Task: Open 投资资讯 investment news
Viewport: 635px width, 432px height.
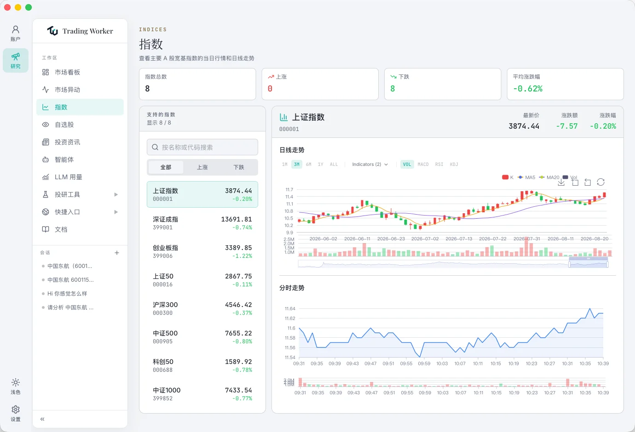Action: 80,142
